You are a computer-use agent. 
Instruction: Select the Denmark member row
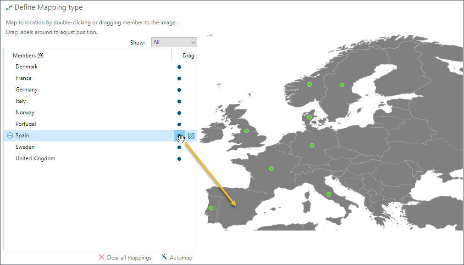coord(100,67)
